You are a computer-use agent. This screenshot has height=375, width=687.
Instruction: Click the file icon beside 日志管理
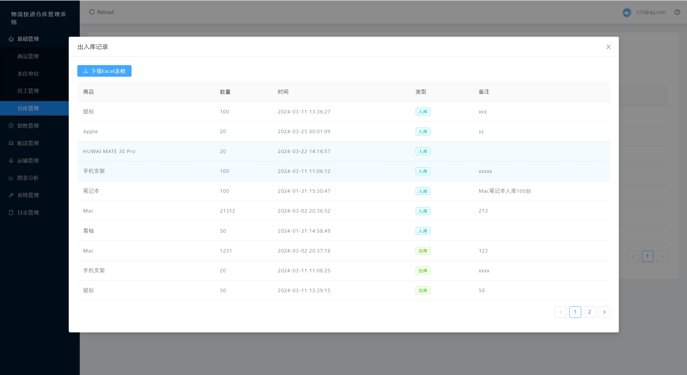(x=11, y=213)
